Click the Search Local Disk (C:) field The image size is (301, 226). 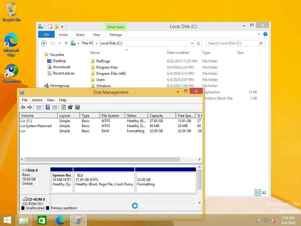click(x=235, y=43)
